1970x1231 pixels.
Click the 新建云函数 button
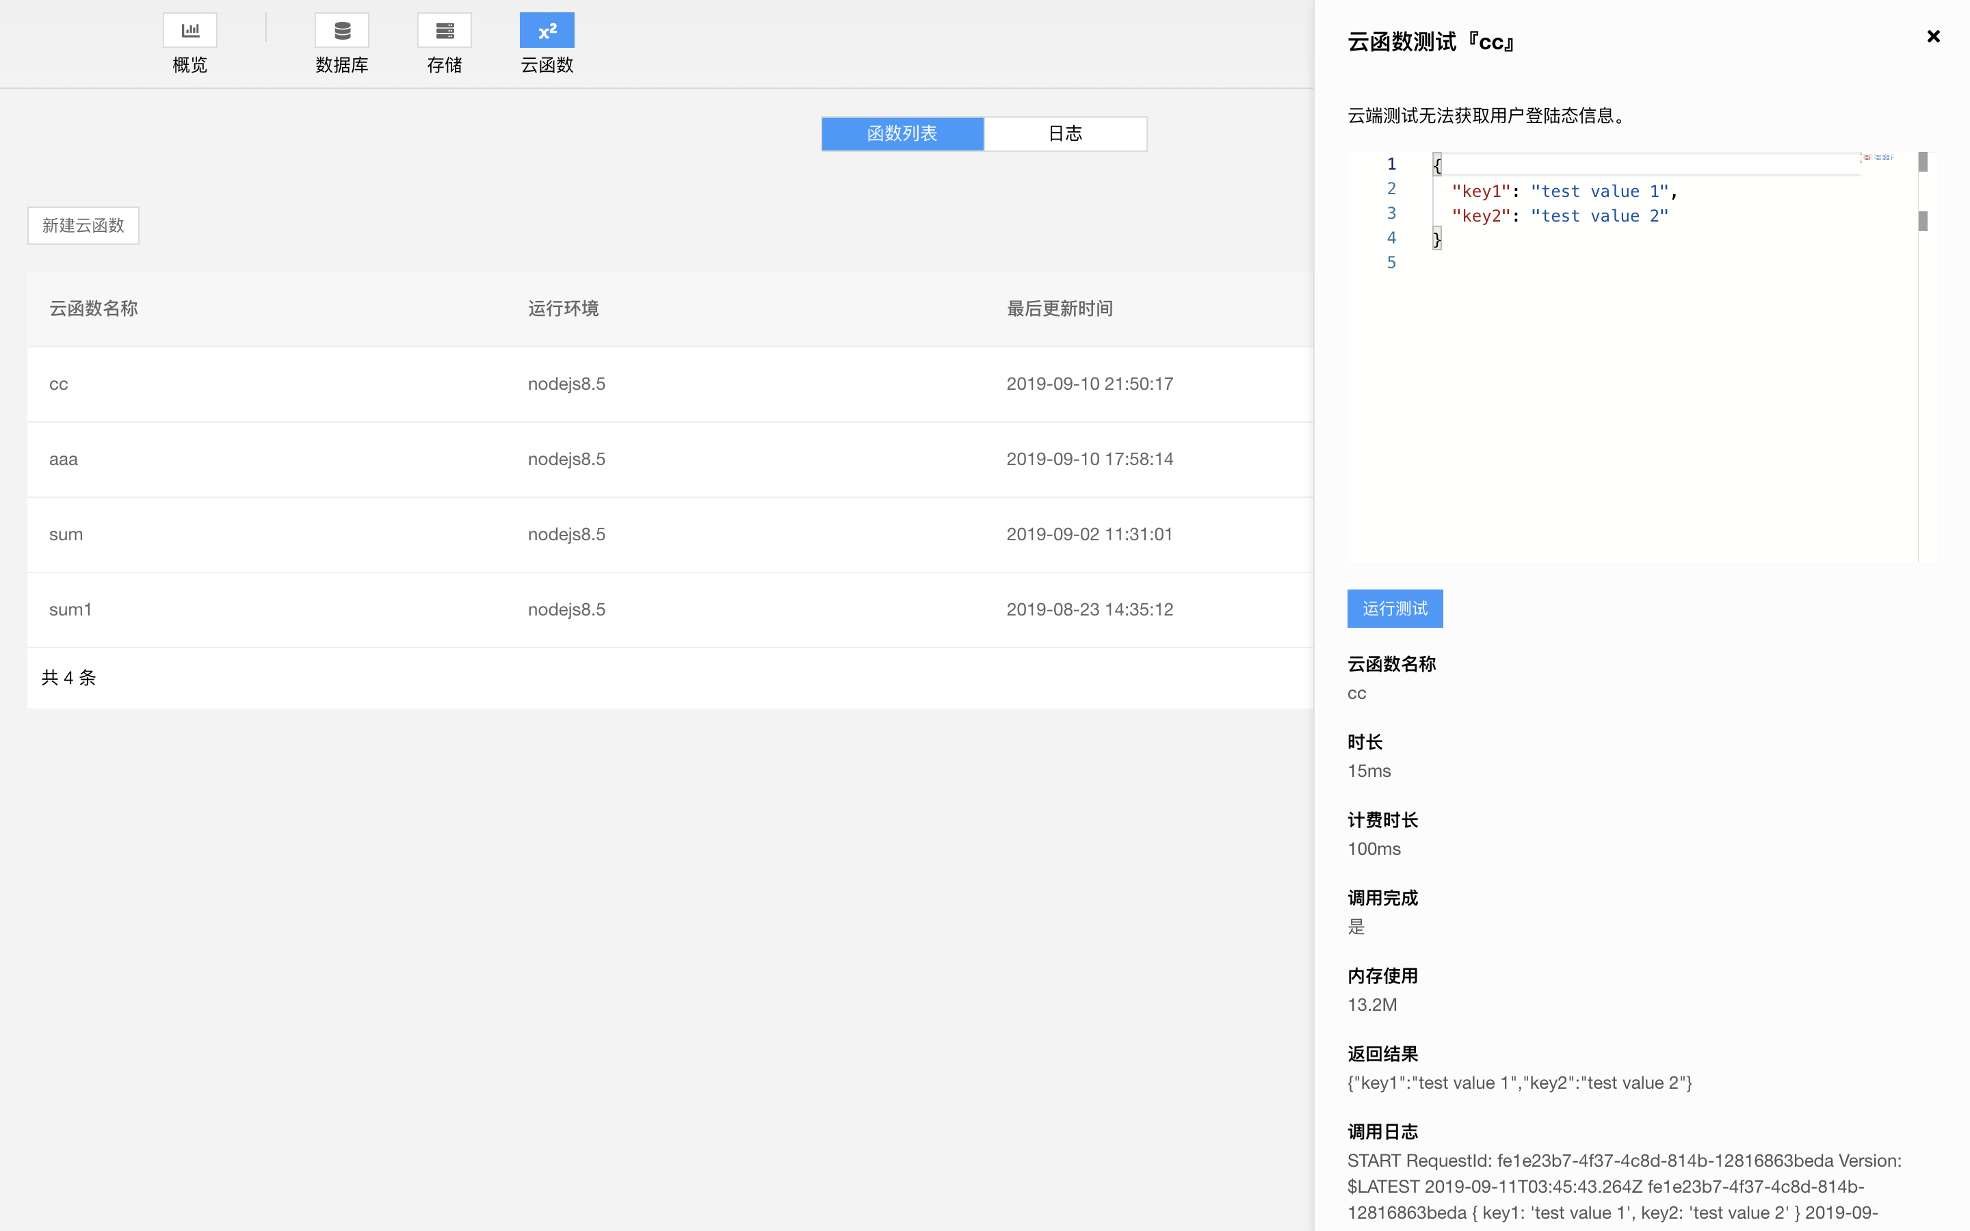pyautogui.click(x=82, y=226)
